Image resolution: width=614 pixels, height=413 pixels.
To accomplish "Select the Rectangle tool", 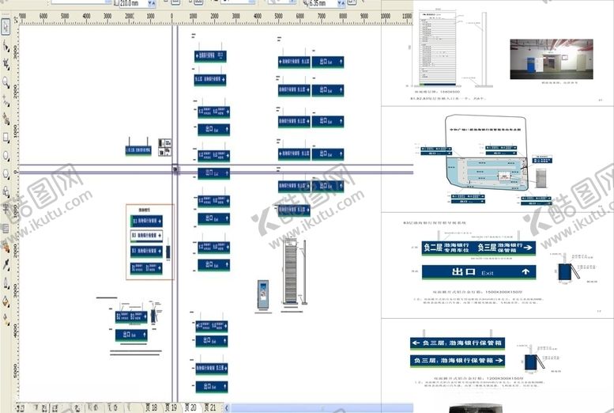I will point(6,137).
